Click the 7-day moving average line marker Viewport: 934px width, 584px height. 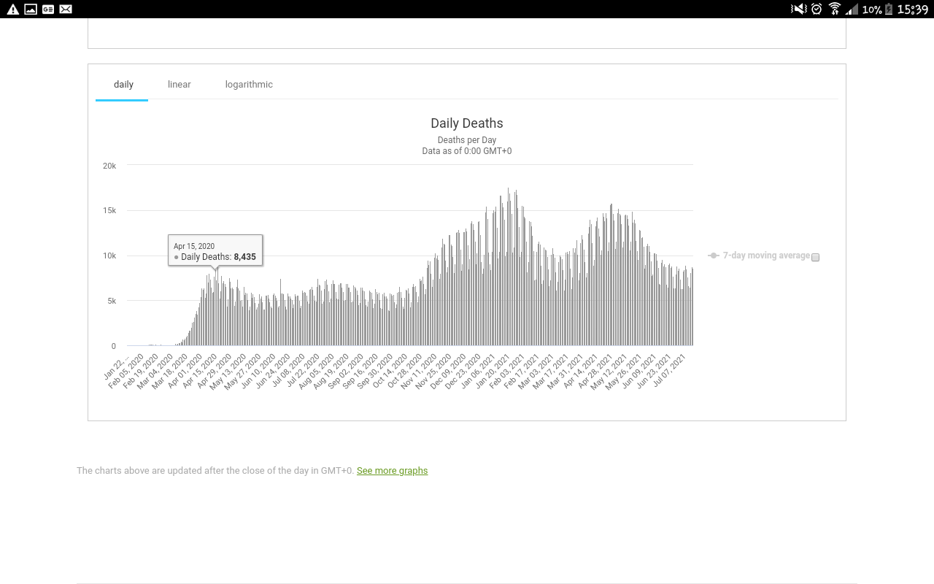(x=714, y=255)
